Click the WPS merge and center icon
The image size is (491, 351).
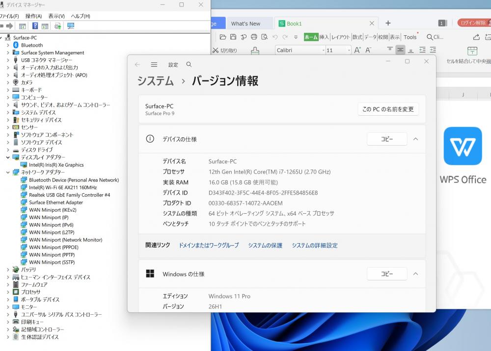472,51
